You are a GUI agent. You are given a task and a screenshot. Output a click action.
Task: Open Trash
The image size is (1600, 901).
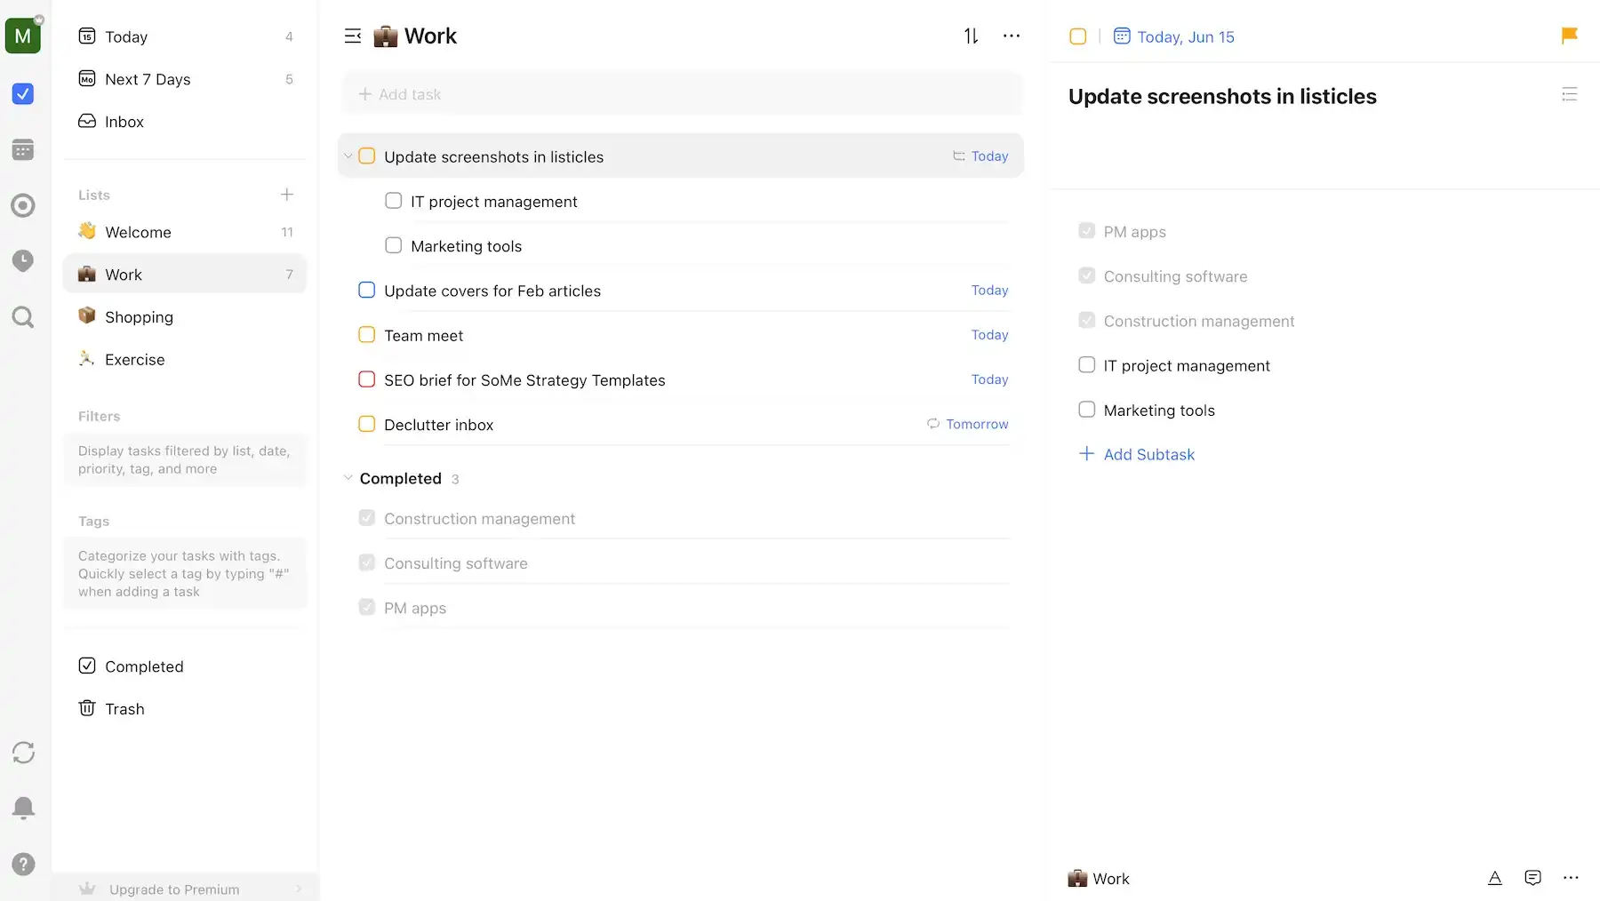click(x=185, y=709)
